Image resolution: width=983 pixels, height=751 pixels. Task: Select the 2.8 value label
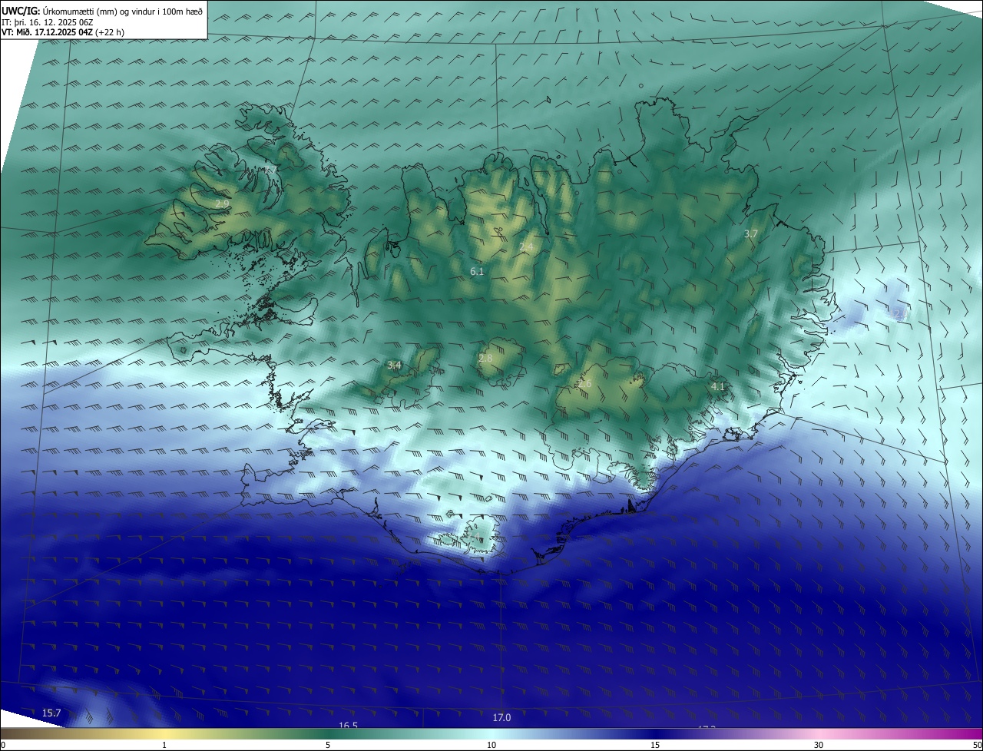coord(485,358)
